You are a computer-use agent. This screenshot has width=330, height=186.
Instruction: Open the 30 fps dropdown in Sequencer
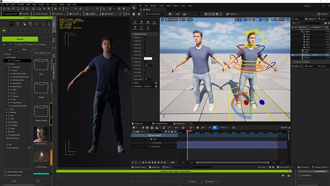[224, 128]
